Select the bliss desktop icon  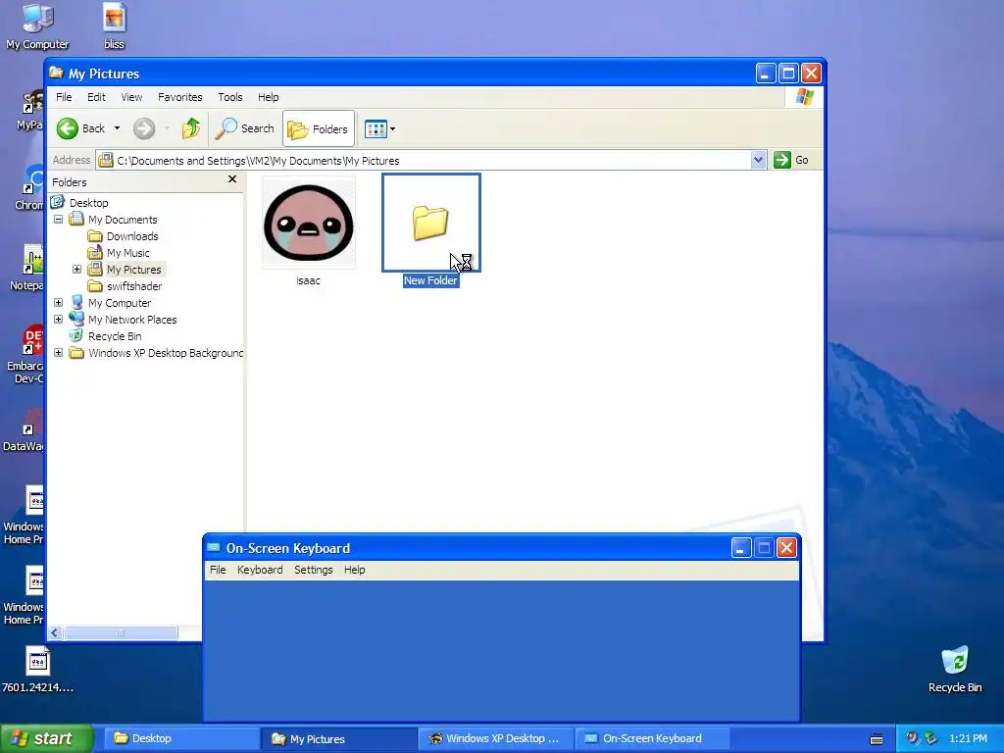click(x=114, y=26)
